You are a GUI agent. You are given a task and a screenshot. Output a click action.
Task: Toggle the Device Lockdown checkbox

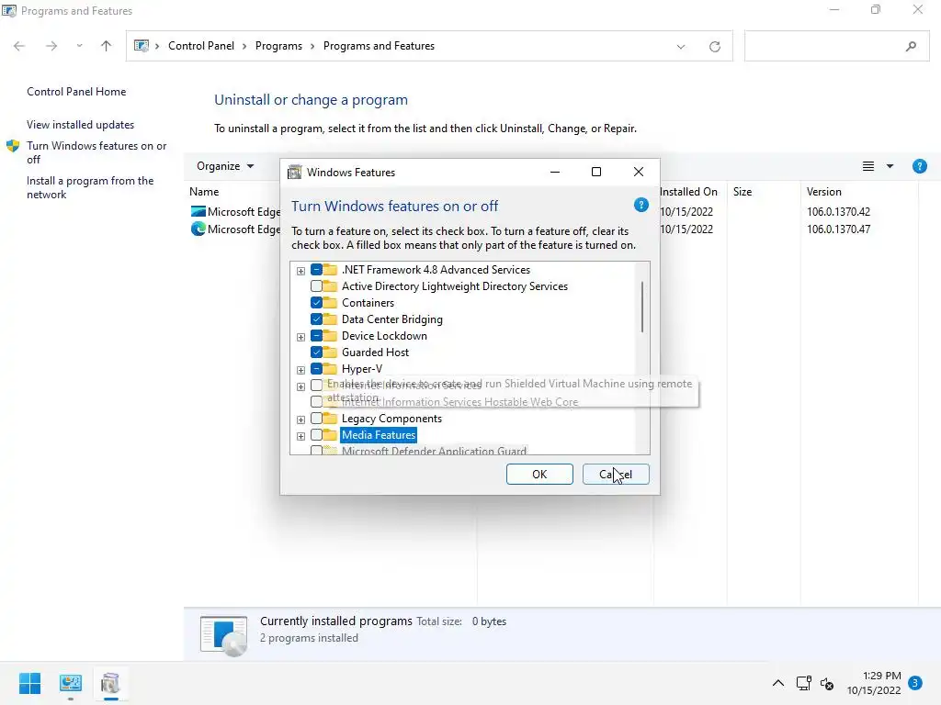point(316,336)
